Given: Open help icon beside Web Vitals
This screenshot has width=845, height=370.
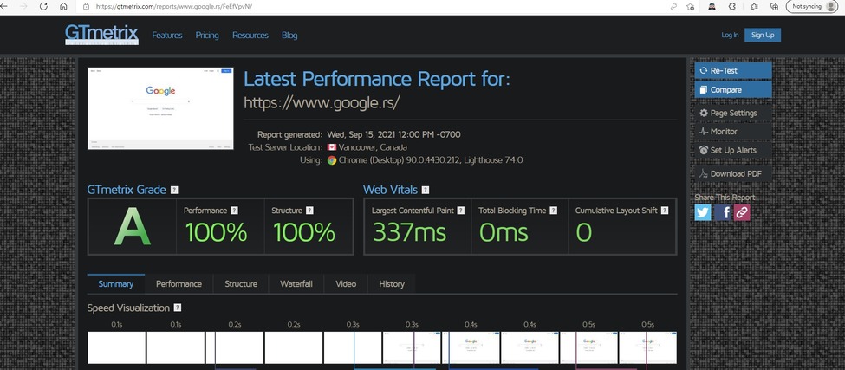Looking at the screenshot, I should coord(426,190).
